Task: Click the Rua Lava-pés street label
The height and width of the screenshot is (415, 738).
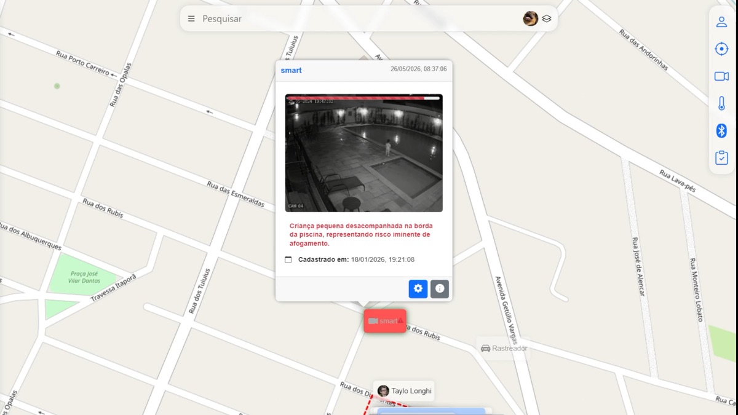Action: (677, 181)
